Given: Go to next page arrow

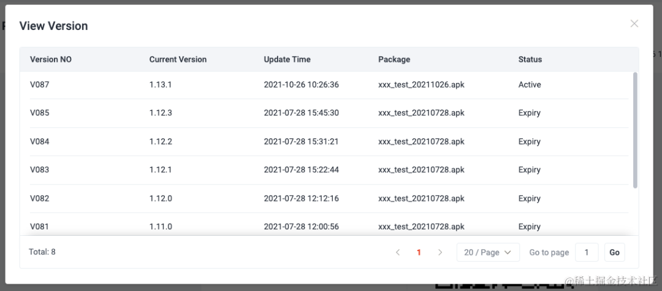Looking at the screenshot, I should (439, 252).
